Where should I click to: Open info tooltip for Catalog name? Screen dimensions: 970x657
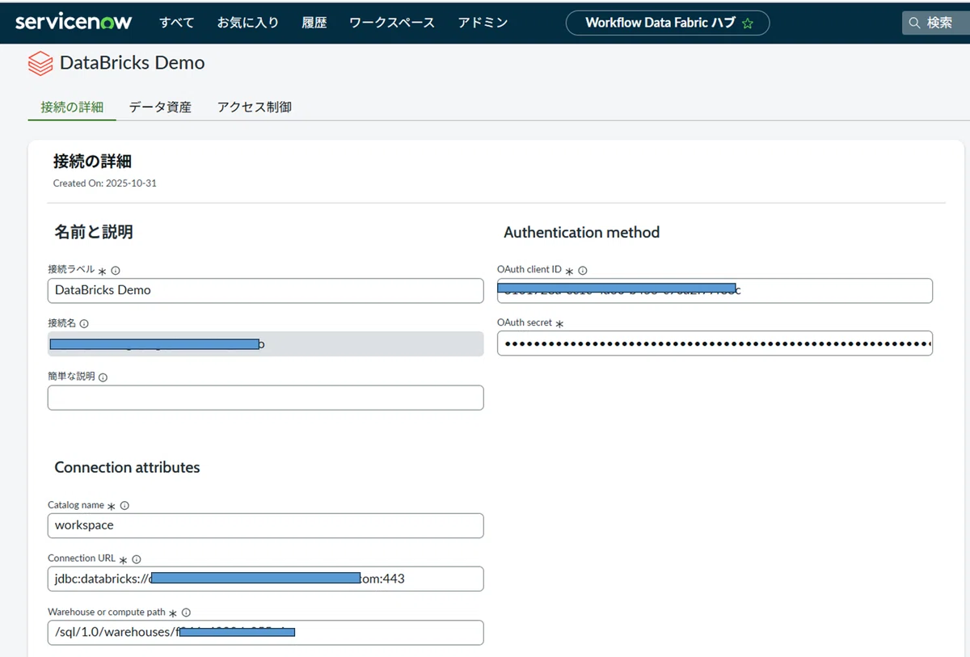click(124, 505)
